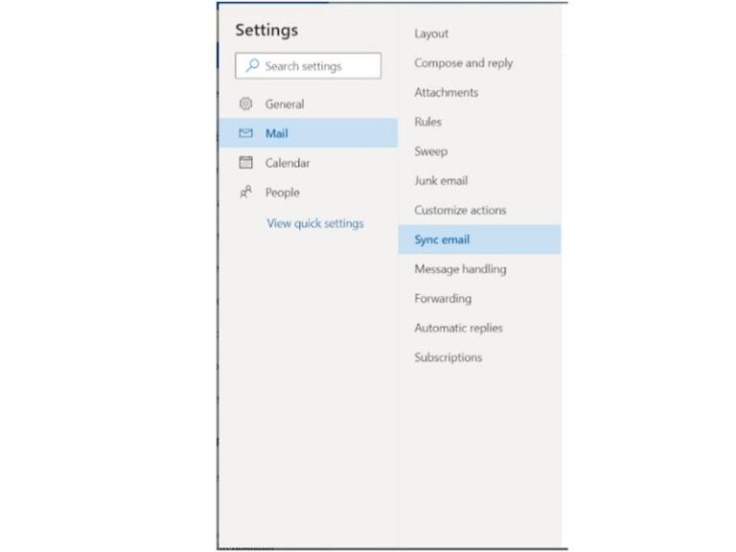This screenshot has height=552, width=736.
Task: Open Automatic replies settings
Action: coord(458,328)
